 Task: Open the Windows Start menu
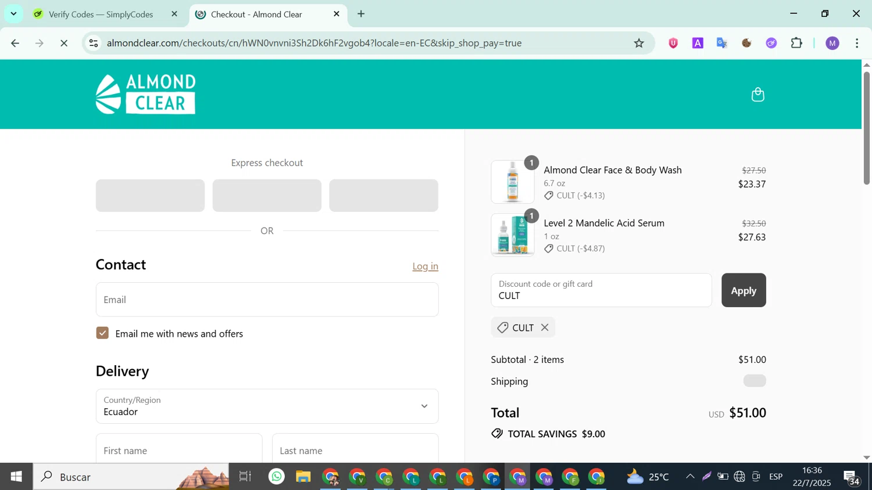coord(16,477)
